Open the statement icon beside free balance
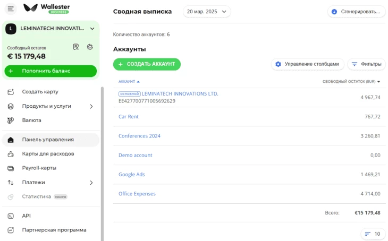 pos(75,47)
